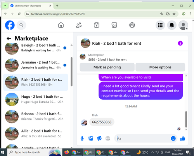Open the Facebook search magnifier

pos(21,25)
